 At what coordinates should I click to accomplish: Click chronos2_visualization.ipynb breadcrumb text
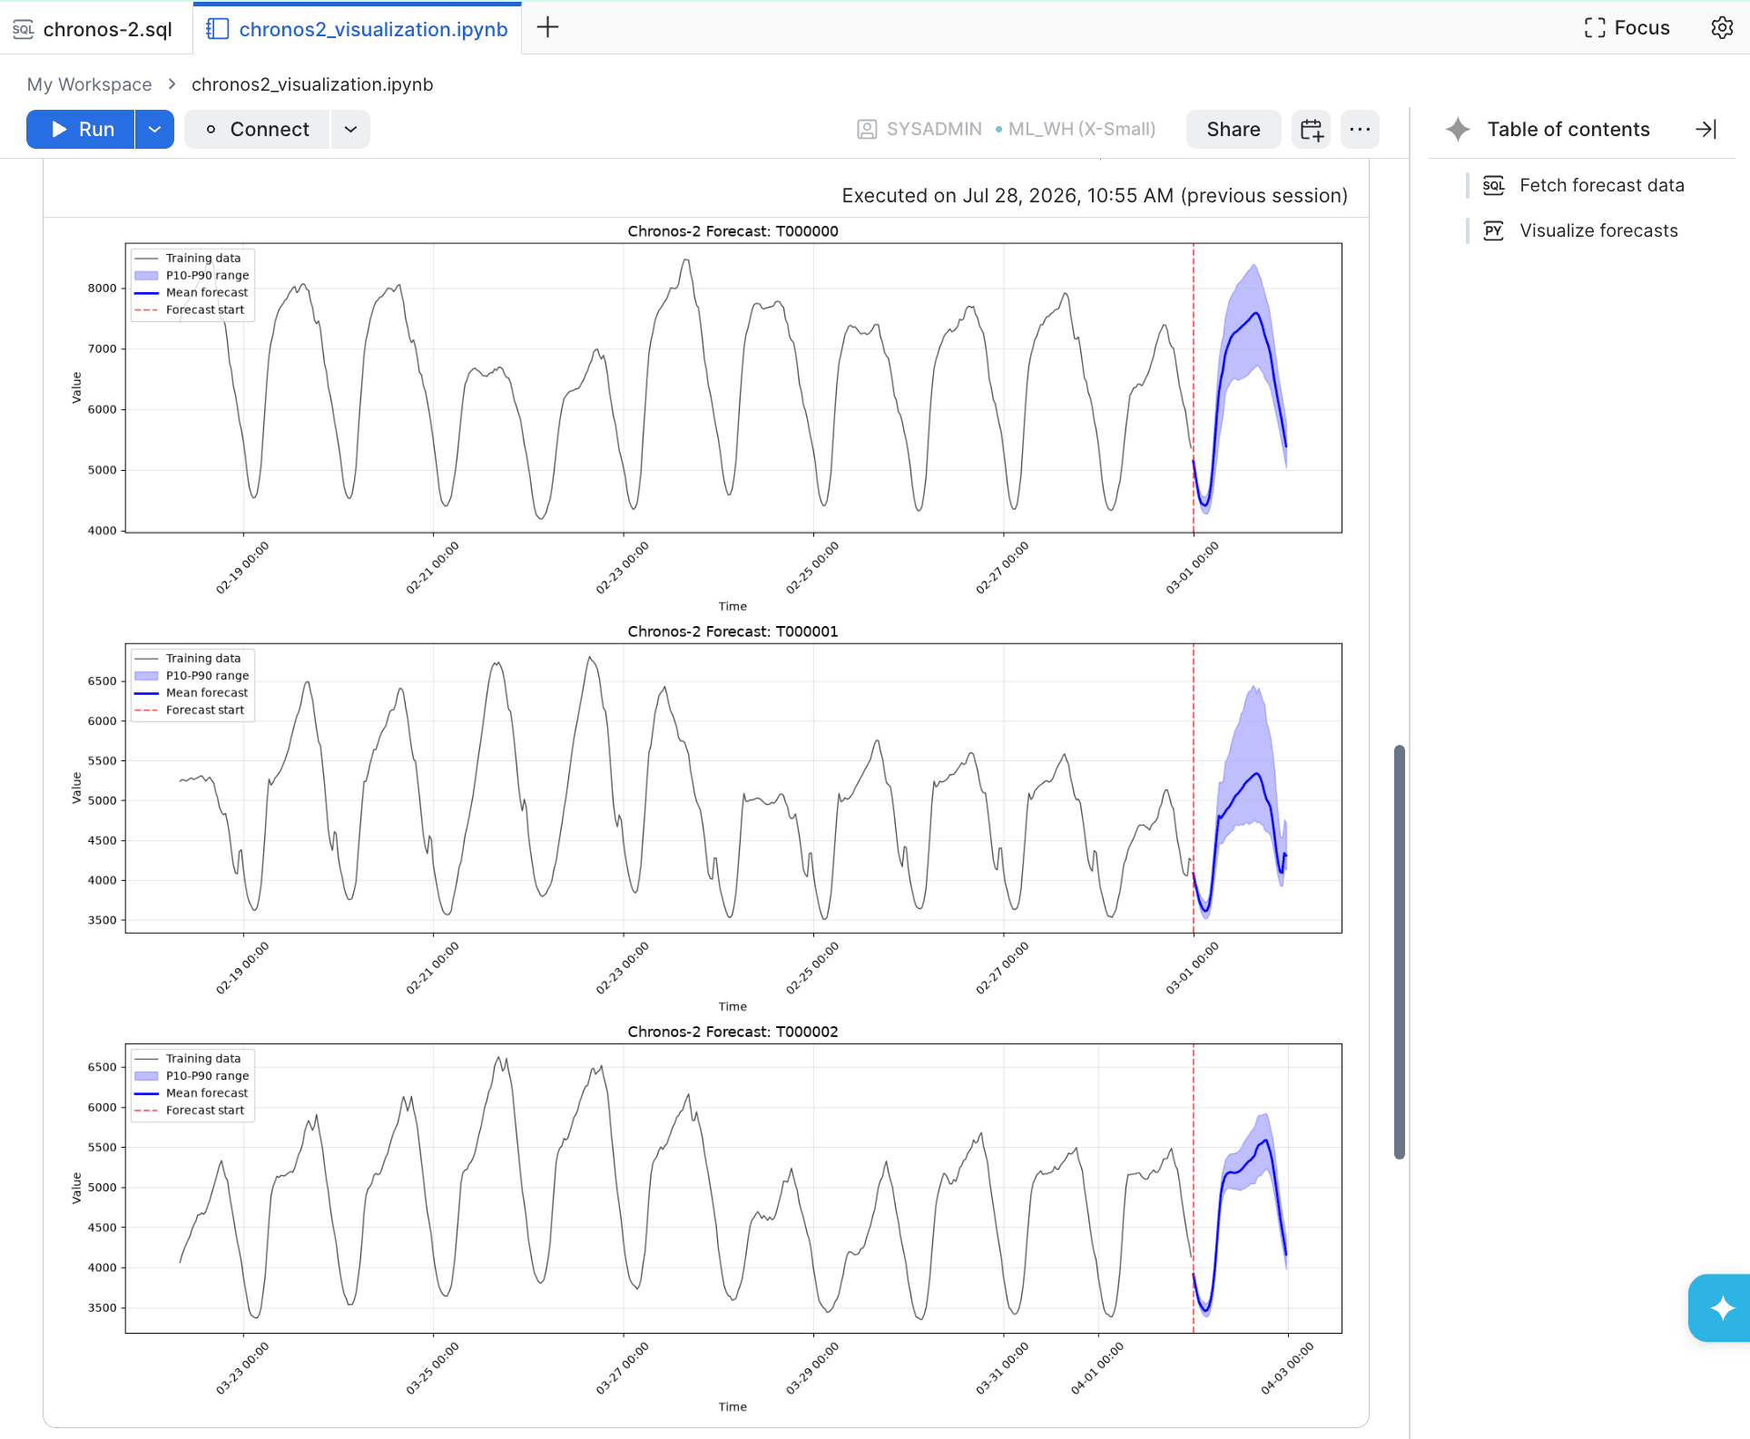[x=312, y=84]
